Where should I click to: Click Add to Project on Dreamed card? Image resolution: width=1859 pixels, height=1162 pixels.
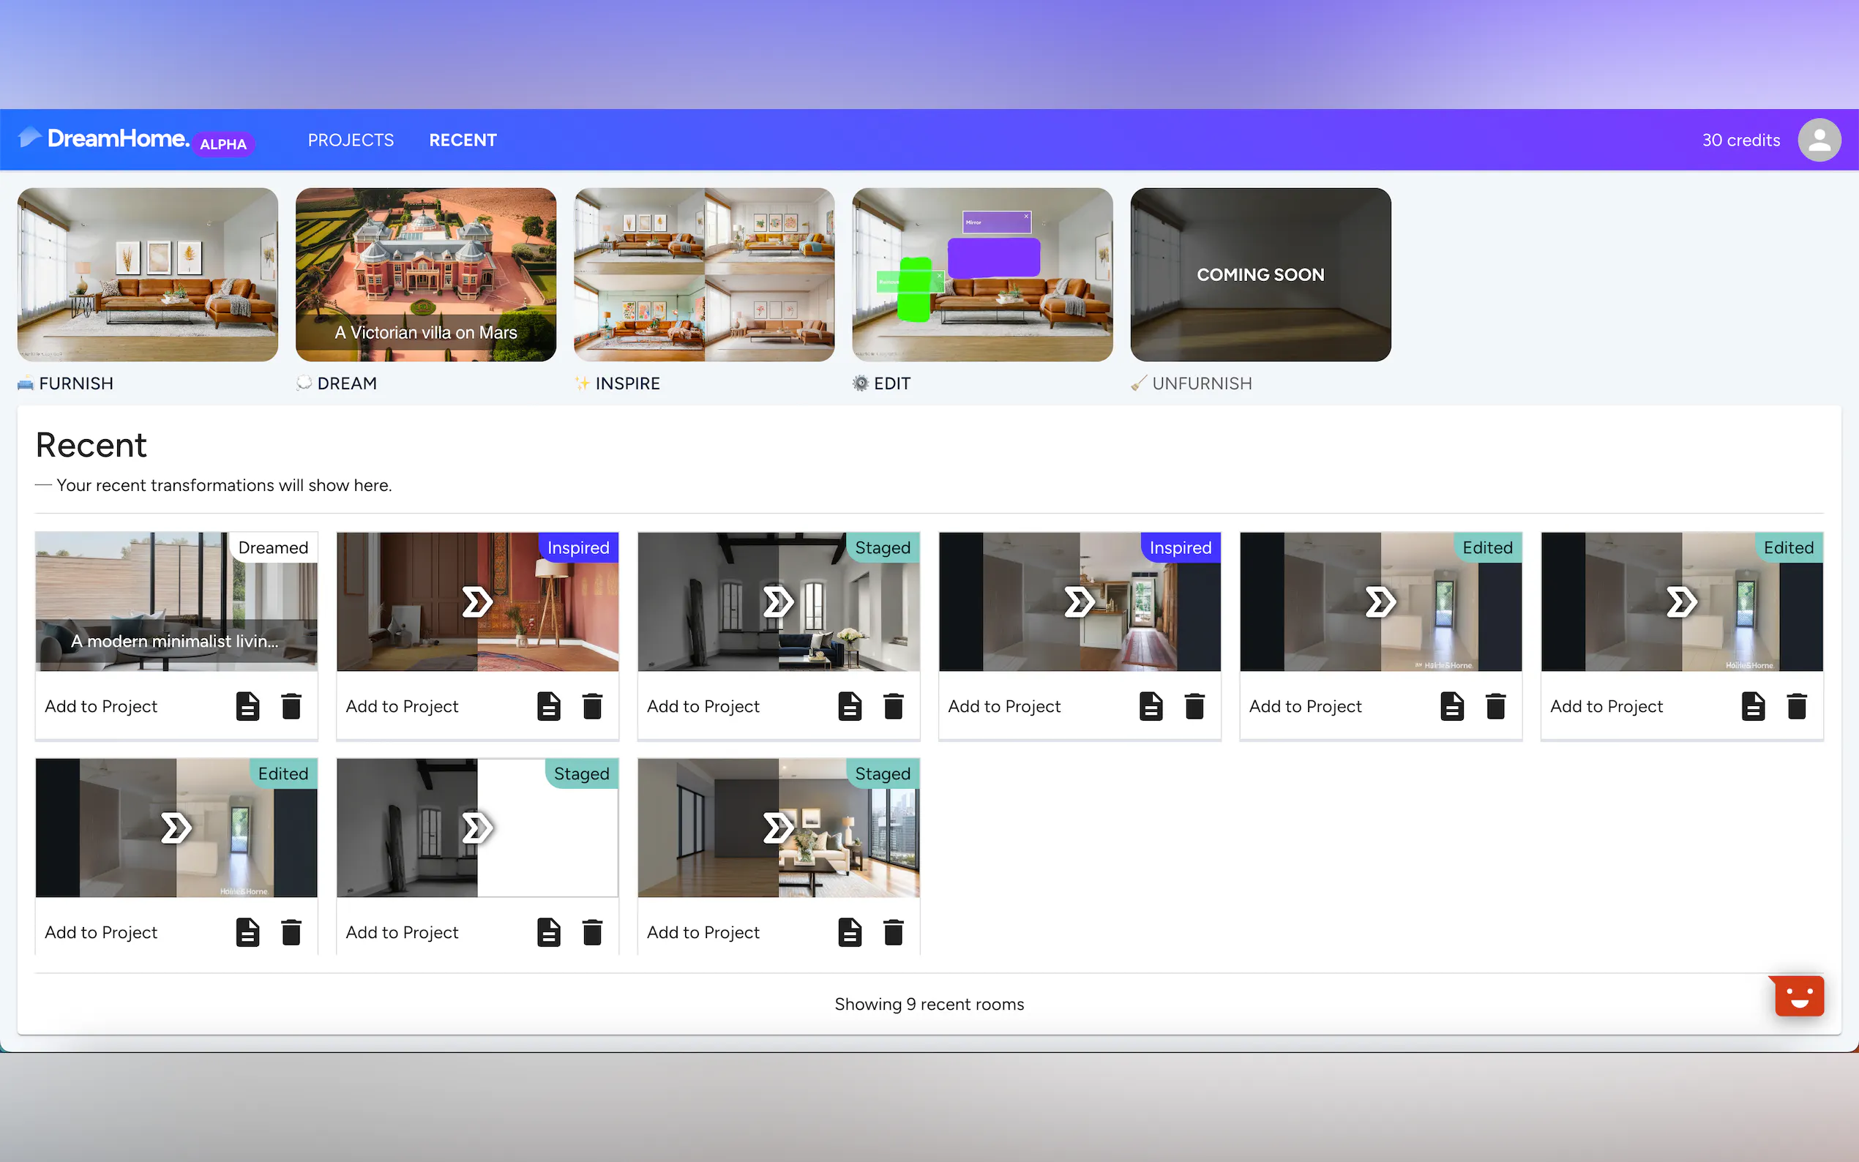[x=101, y=706]
